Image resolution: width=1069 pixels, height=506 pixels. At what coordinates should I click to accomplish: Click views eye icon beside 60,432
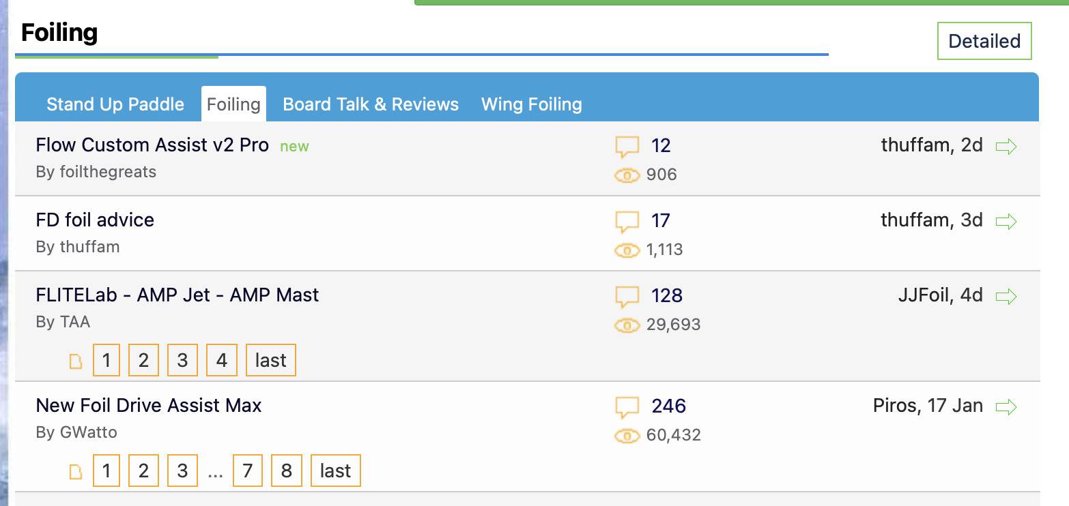pyautogui.click(x=627, y=436)
